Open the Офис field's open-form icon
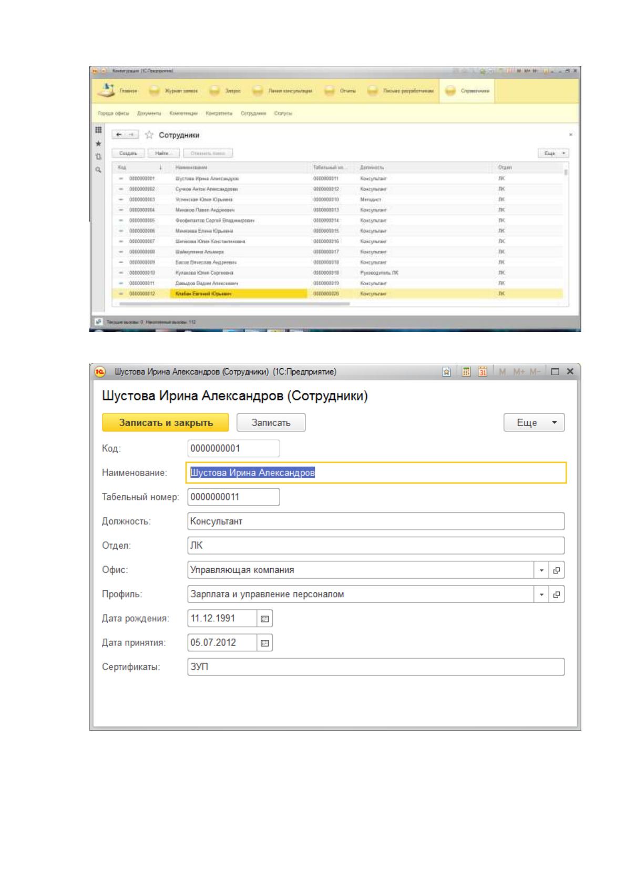The width and height of the screenshot is (626, 886). pyautogui.click(x=557, y=570)
